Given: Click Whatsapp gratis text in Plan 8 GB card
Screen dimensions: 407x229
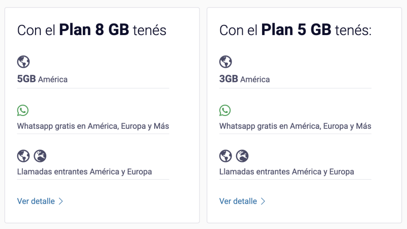Looking at the screenshot, I should (x=93, y=126).
